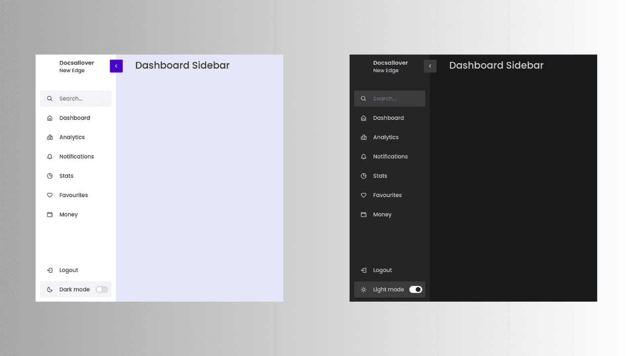This screenshot has height=356, width=633.
Task: Select the Stats clock icon
Action: (49, 176)
